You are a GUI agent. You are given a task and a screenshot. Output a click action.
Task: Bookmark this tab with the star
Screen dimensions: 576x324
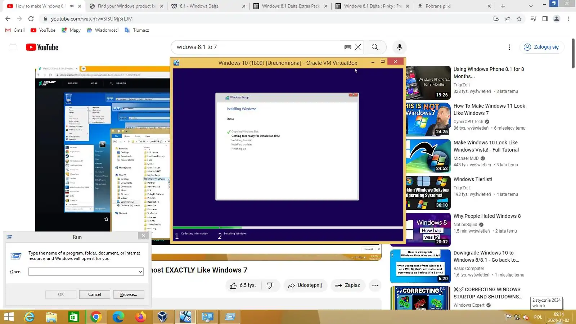[519, 19]
